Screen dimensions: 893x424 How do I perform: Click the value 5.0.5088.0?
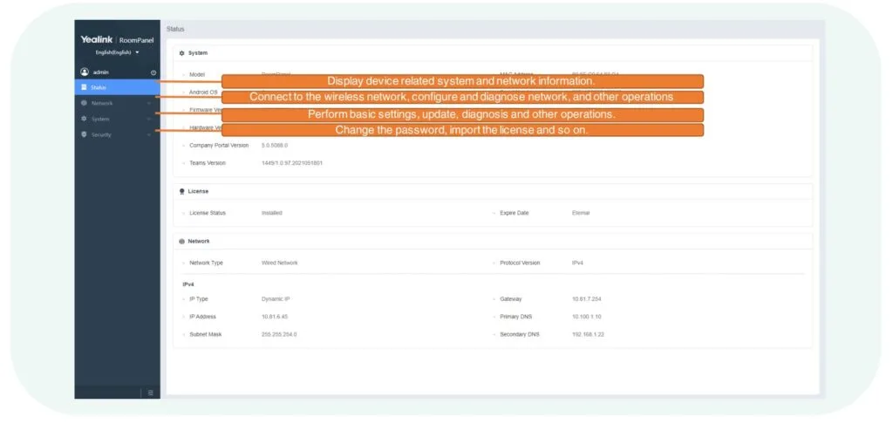point(275,146)
